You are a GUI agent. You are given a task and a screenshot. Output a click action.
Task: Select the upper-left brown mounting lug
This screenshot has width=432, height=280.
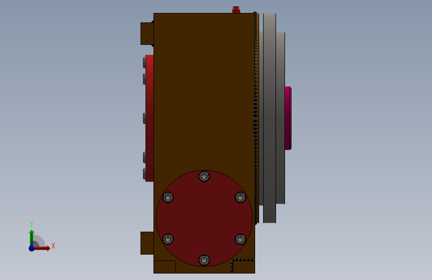click(147, 33)
